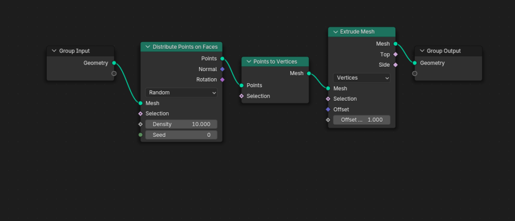Open the Vertices extrude mode dropdown
The height and width of the screenshot is (221, 515).
tap(362, 78)
